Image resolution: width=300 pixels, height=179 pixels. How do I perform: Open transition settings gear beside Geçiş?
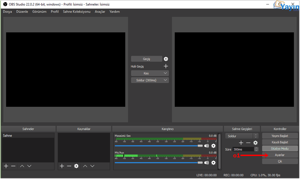coord(166,59)
